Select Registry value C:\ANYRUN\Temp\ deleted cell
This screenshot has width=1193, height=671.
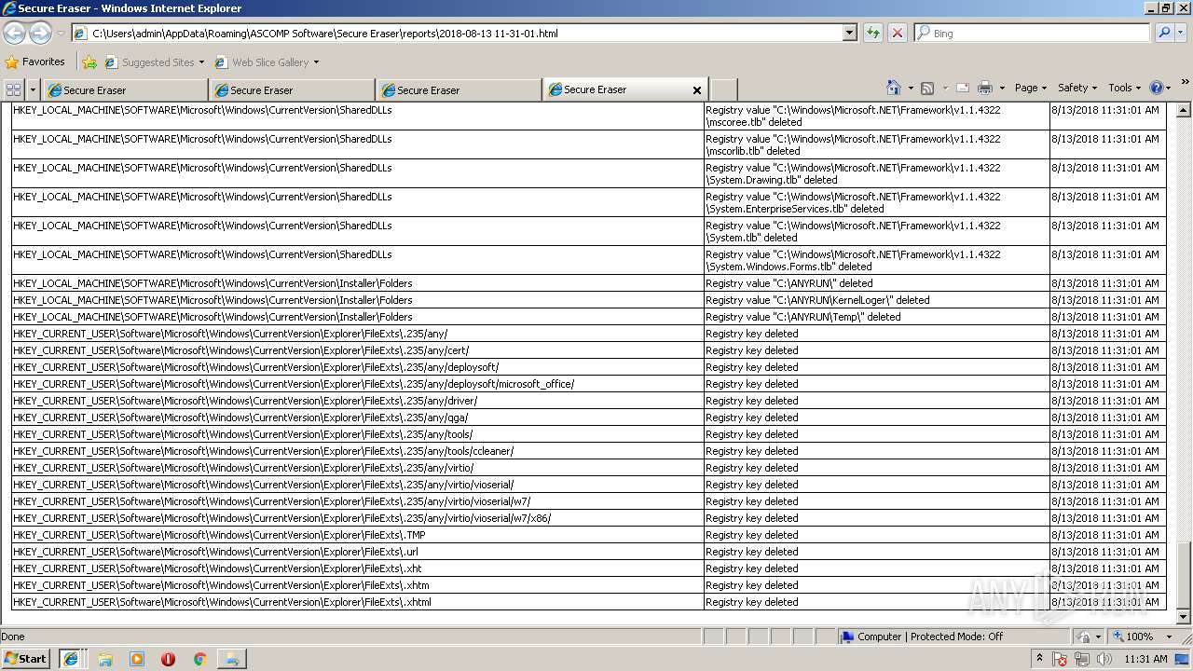876,317
